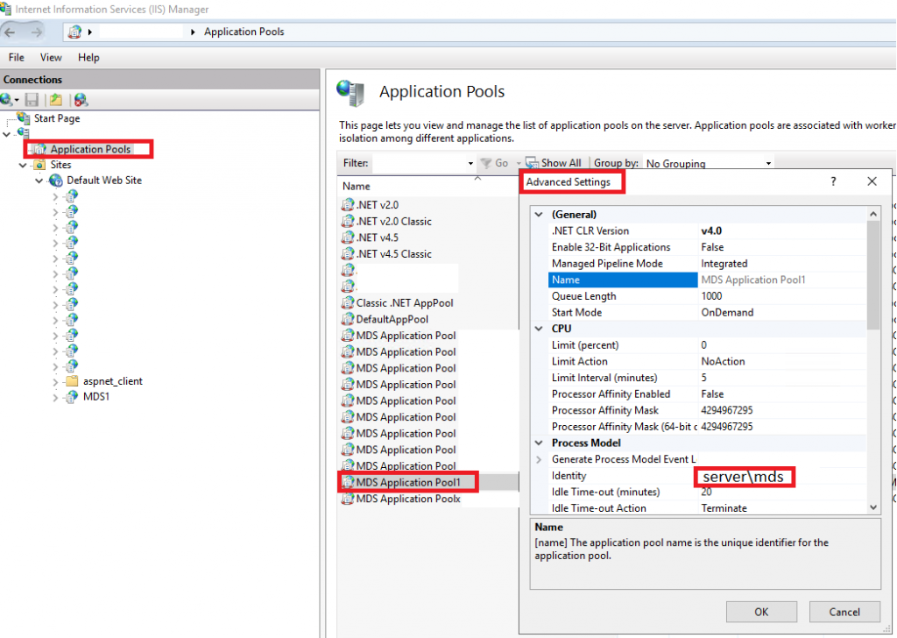
Task: Click the folder Up icon in Connections toolbar
Action: 56,100
